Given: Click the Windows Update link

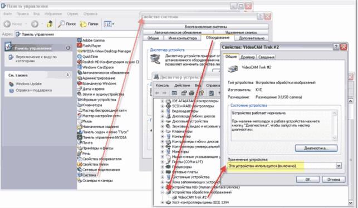Looking at the screenshot, I should (x=28, y=84).
